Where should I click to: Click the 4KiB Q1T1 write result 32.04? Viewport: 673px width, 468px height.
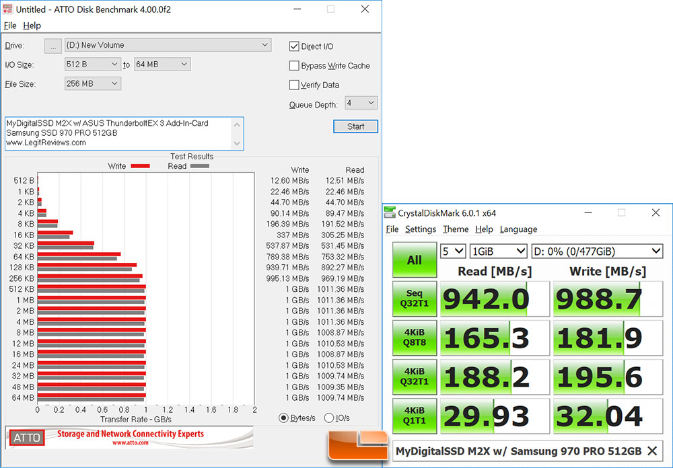(608, 416)
